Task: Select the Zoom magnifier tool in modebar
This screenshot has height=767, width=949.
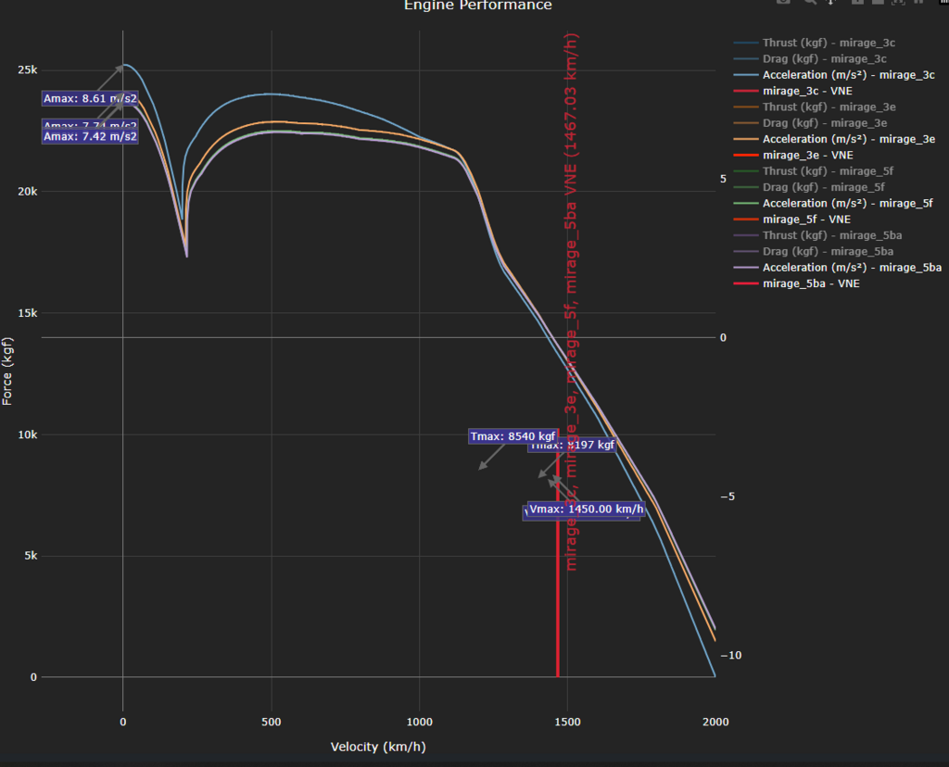Action: (x=810, y=2)
